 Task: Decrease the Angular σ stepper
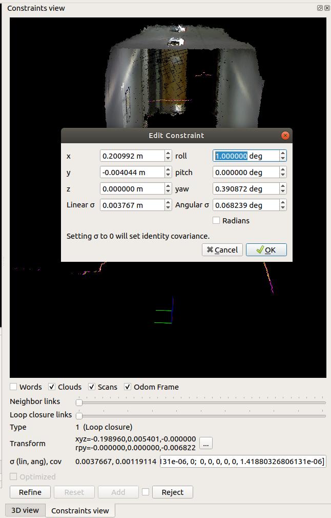click(x=283, y=208)
